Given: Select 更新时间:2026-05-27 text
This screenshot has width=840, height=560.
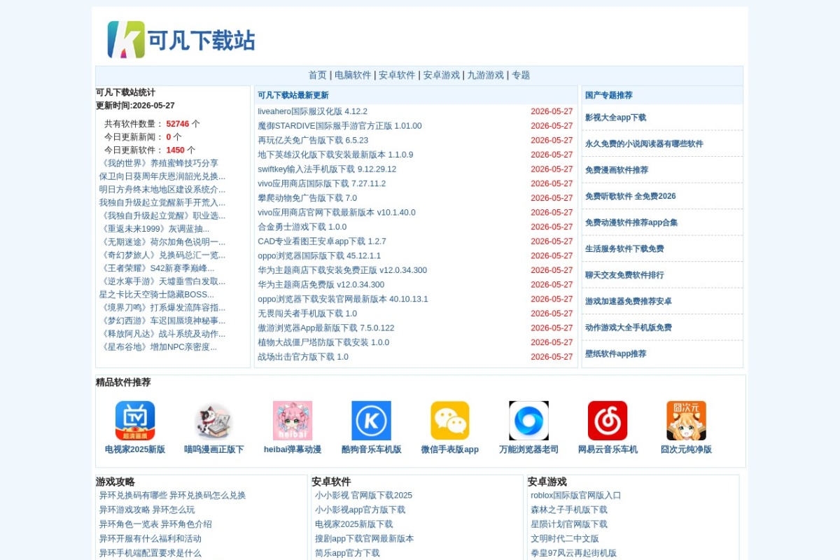Looking at the screenshot, I should click(135, 106).
